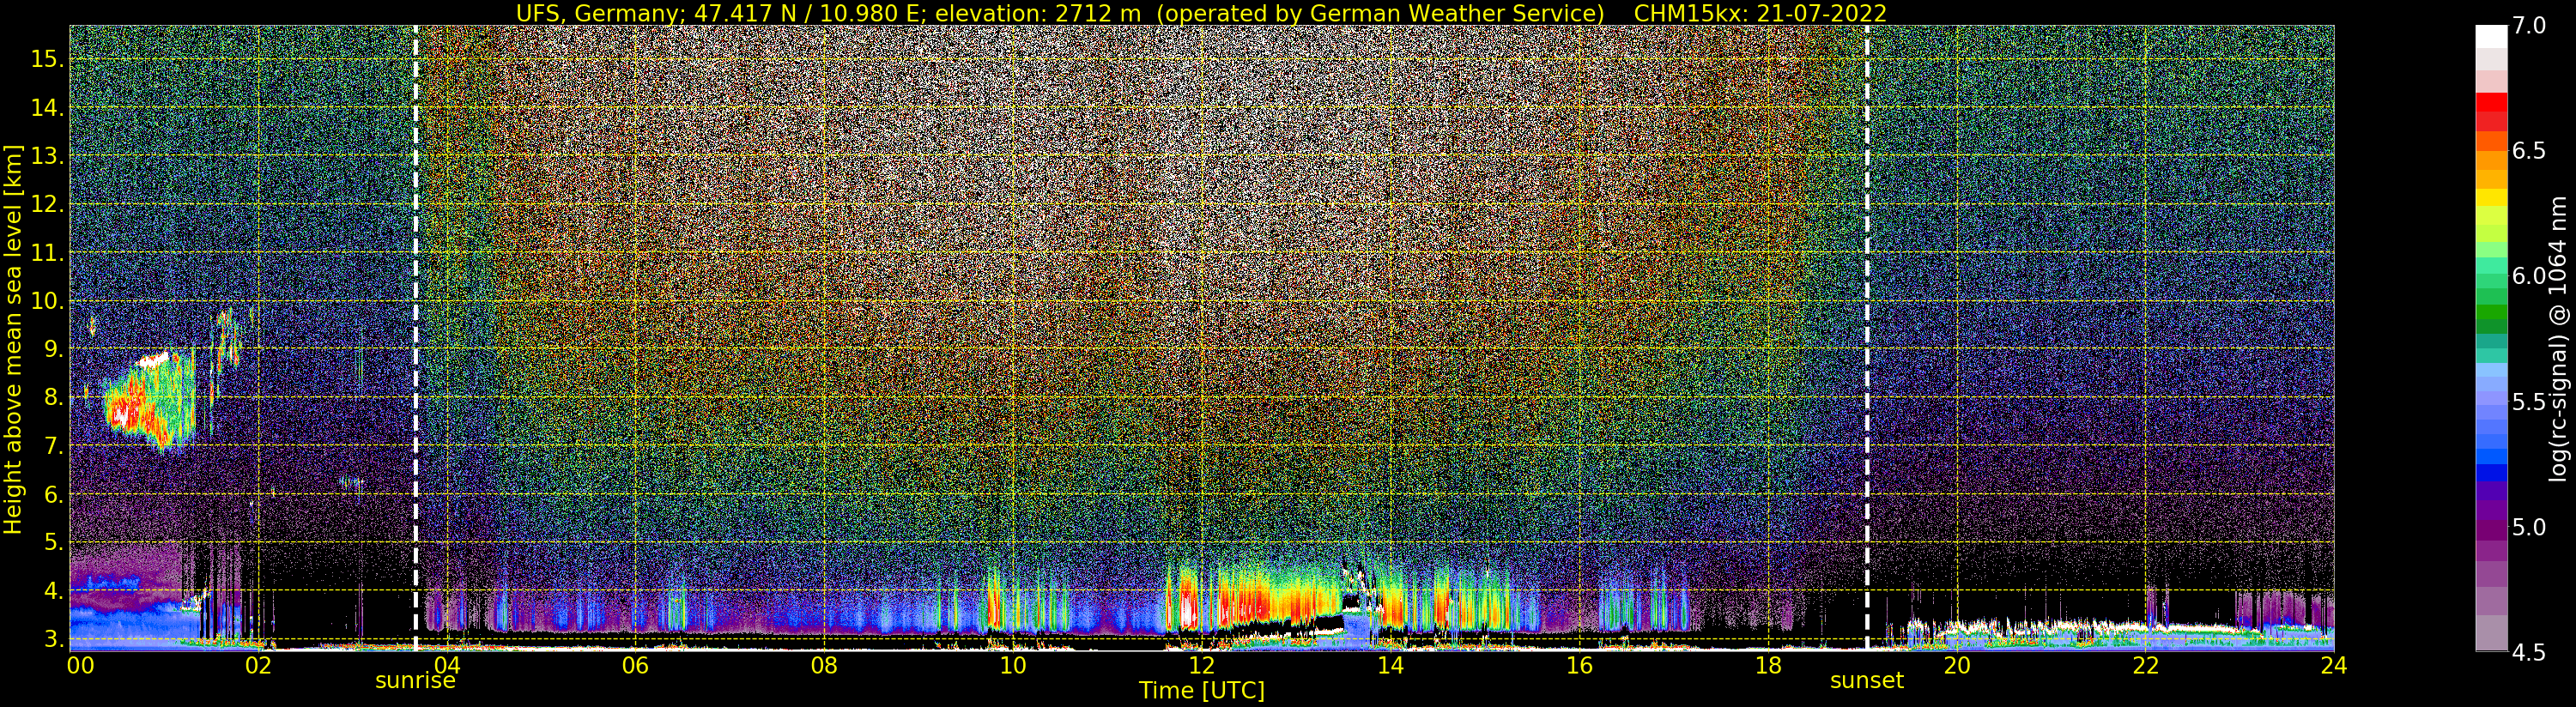
Task: Click the "7." height axis tick label
Action: point(52,446)
